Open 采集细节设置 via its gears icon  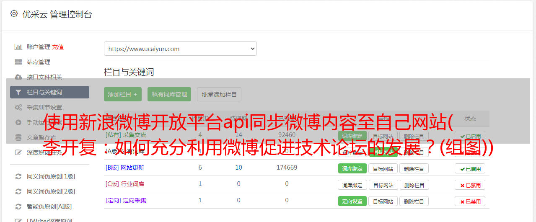pyautogui.click(x=18, y=107)
